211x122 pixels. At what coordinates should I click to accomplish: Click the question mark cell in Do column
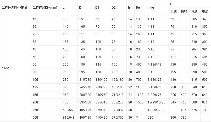[137, 117]
